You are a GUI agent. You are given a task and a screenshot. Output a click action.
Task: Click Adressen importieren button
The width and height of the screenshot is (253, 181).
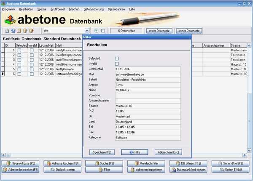[x=146, y=170]
